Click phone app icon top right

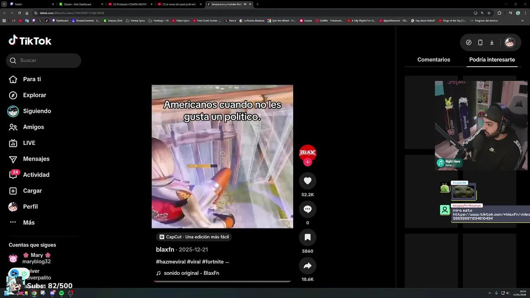tap(480, 42)
